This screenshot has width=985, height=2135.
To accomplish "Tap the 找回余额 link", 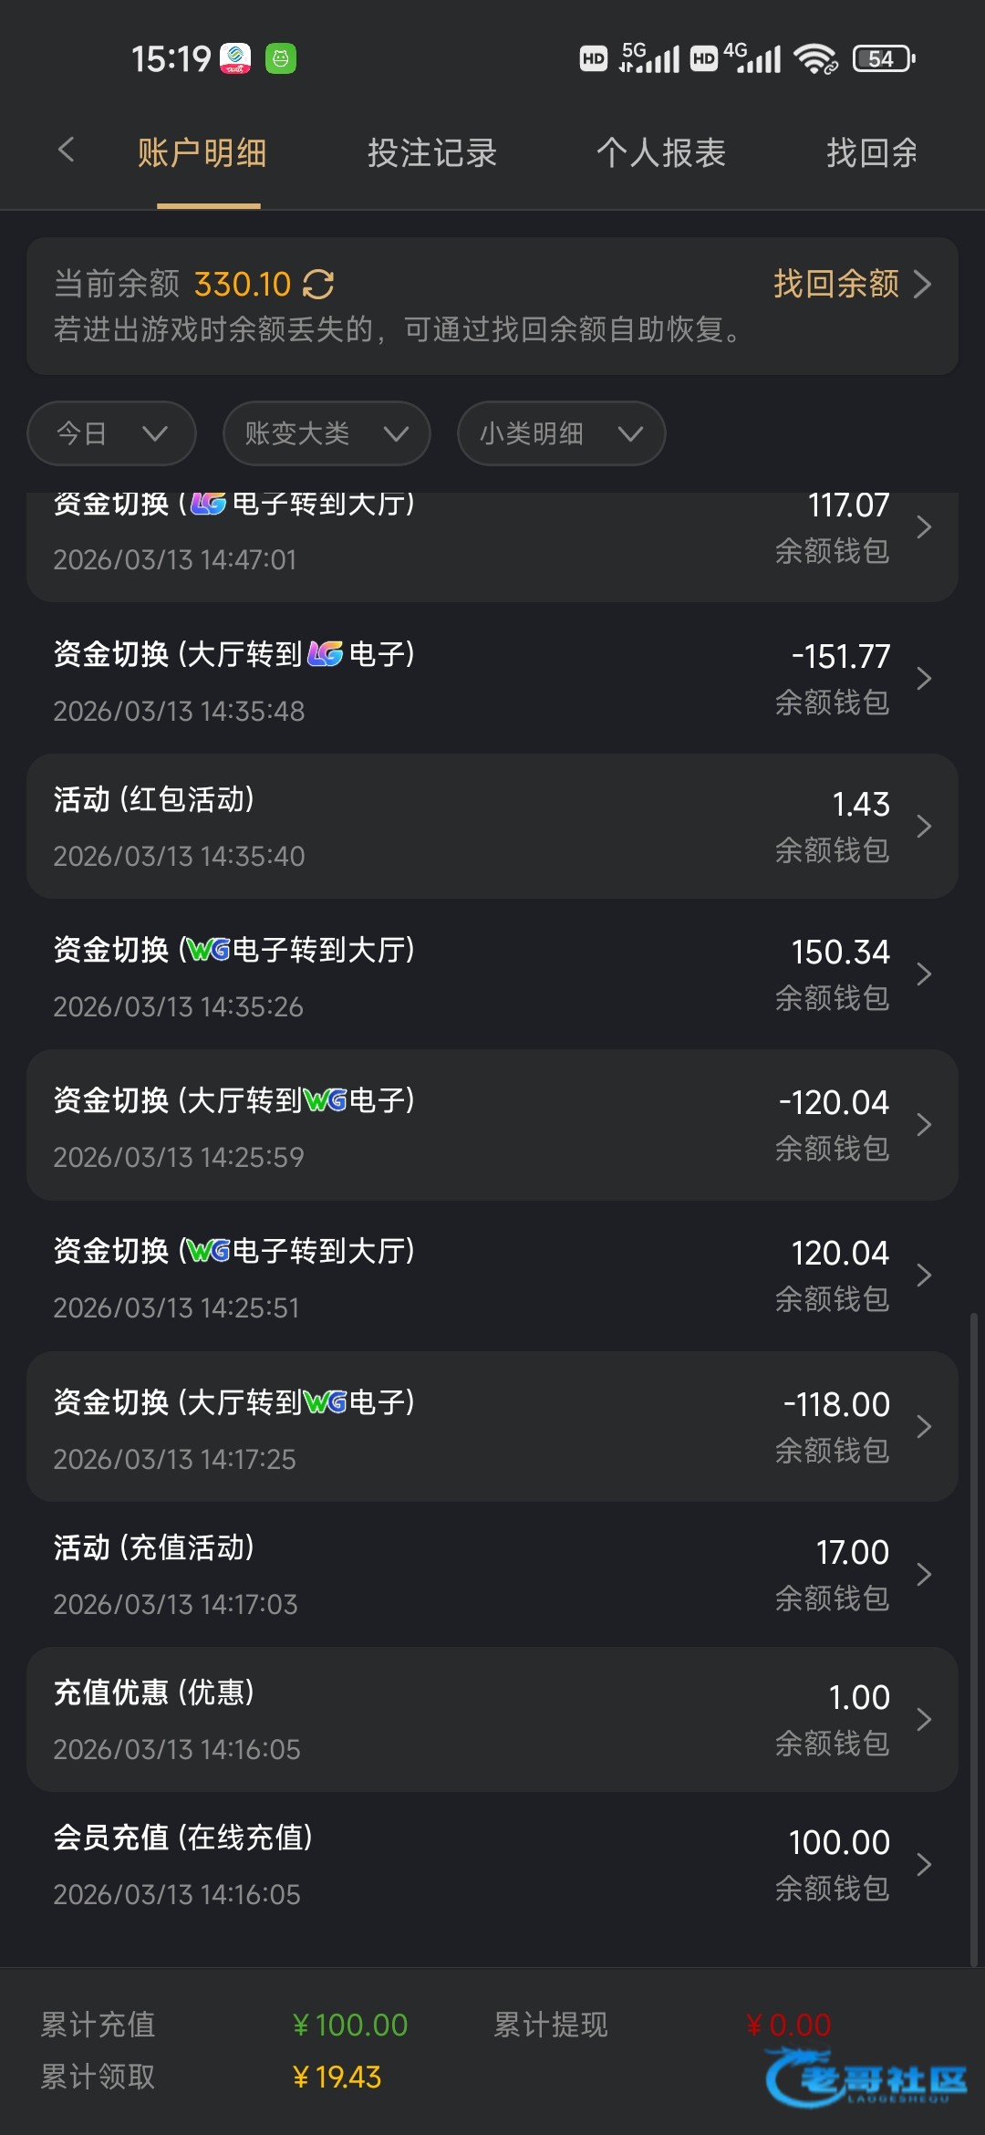I will point(851,285).
